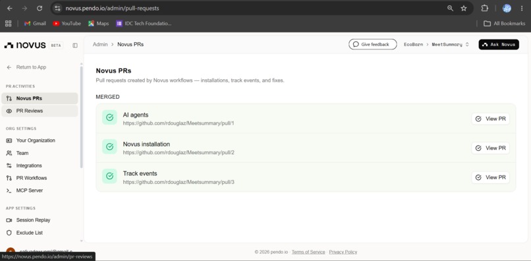Click the MERGED section heading
Image resolution: width=531 pixels, height=261 pixels.
pos(107,97)
